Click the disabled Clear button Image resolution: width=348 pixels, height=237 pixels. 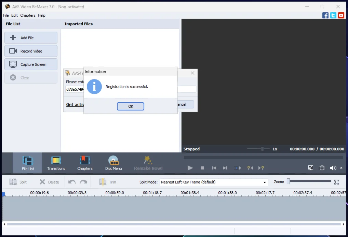click(31, 77)
